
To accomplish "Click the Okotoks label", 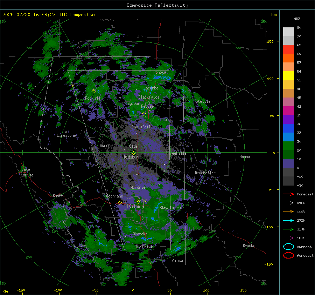I will 140,234.
